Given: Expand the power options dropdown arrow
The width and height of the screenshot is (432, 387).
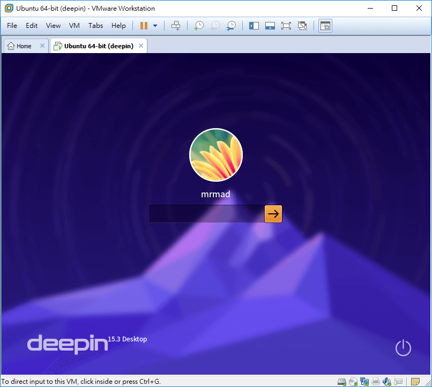Looking at the screenshot, I should [x=155, y=26].
